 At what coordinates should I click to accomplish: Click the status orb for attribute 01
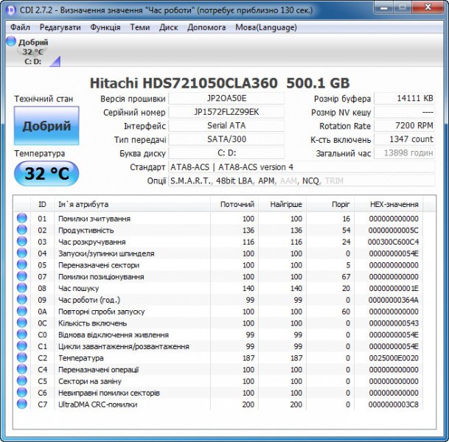pos(22,218)
